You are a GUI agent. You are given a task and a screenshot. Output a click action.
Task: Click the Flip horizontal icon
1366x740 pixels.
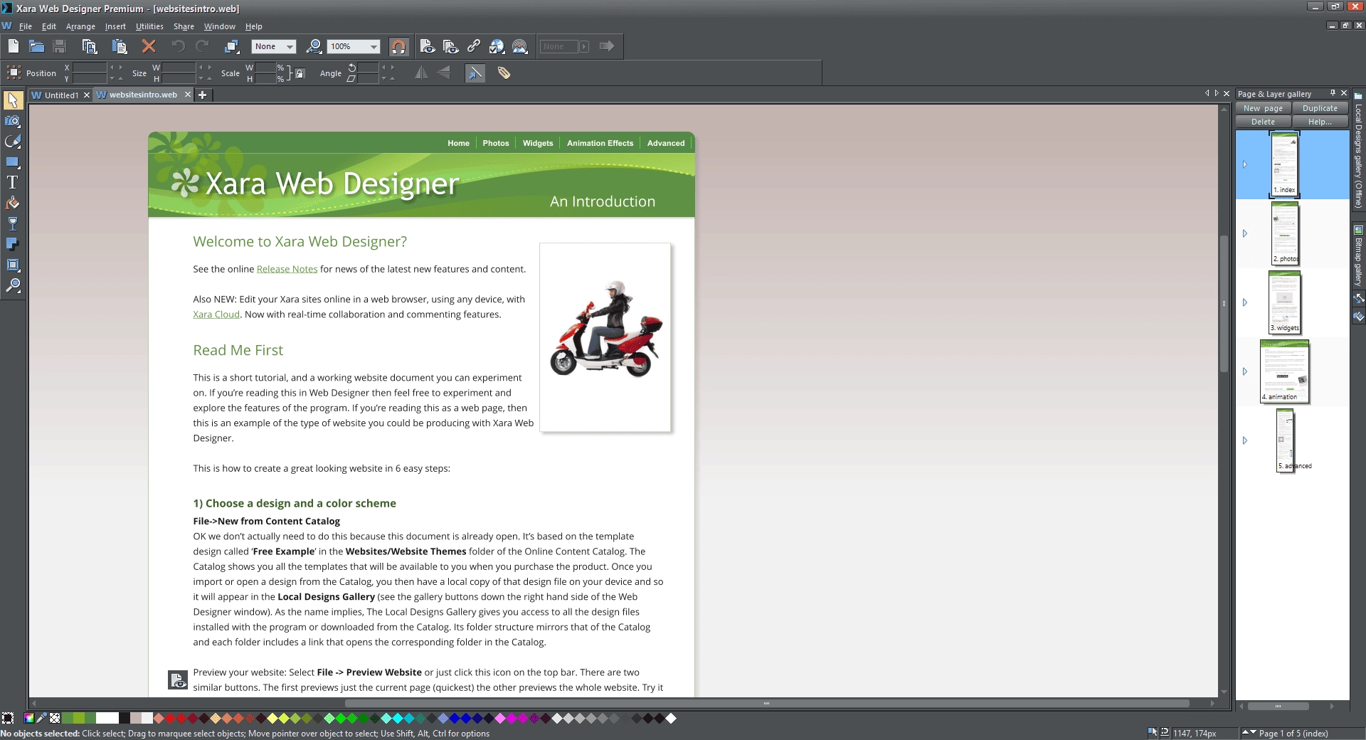421,73
